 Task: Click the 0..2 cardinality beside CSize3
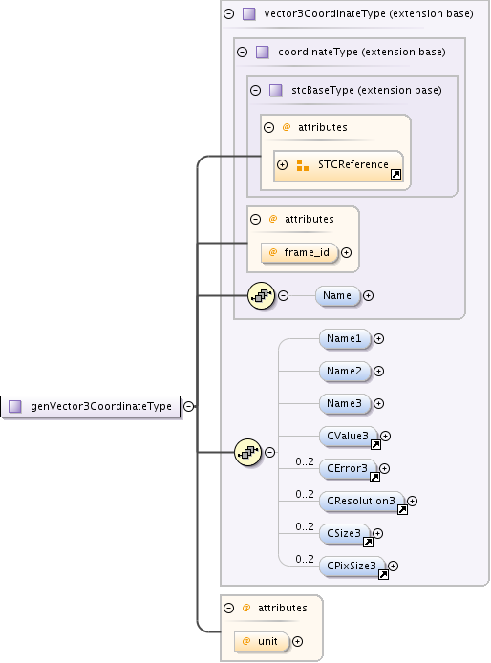point(305,526)
